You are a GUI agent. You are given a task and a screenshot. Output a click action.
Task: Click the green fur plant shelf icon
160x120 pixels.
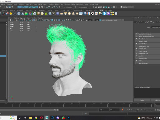pyautogui.click(x=46, y=14)
